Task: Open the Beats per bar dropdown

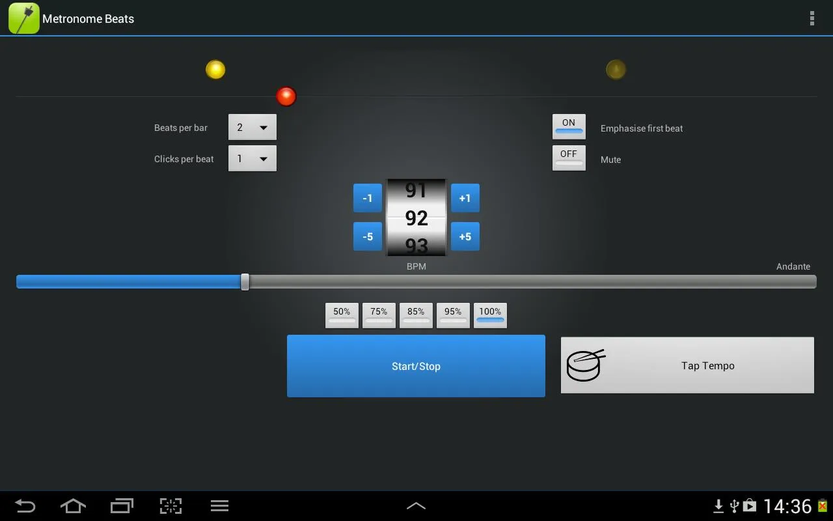Action: 252,127
